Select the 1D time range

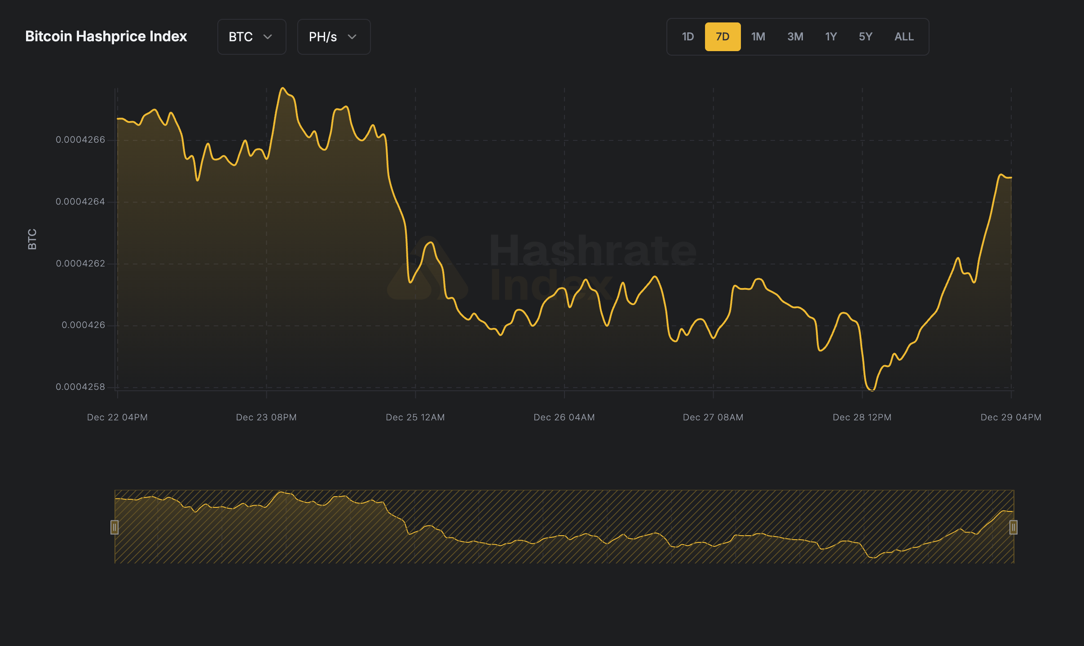[x=687, y=36]
